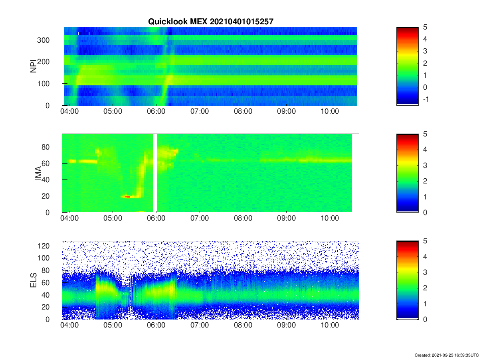Image resolution: width=479 pixels, height=359 pixels.
Task: Click the 09:00 label under IMA plot
Action: click(x=286, y=219)
